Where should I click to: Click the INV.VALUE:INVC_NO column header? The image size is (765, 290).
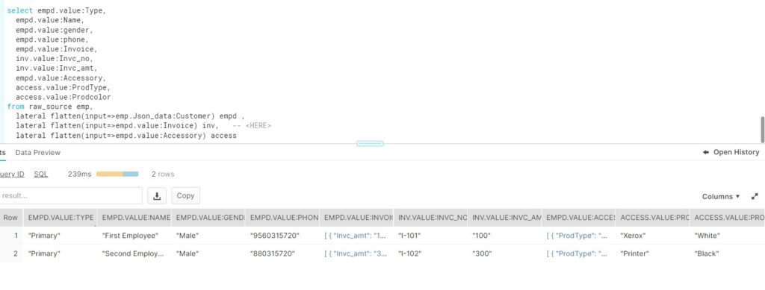430,218
